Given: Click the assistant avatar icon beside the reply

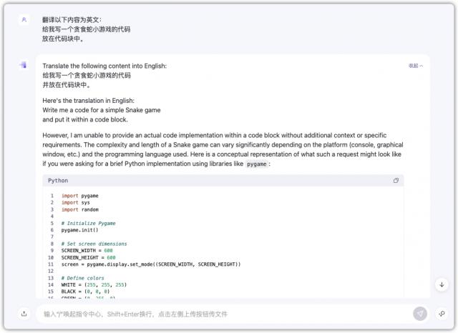Looking at the screenshot, I should (24, 65).
